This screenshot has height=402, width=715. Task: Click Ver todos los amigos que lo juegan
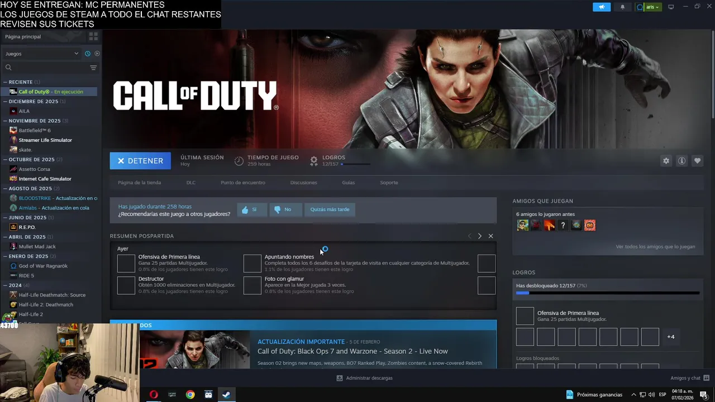pyautogui.click(x=655, y=246)
